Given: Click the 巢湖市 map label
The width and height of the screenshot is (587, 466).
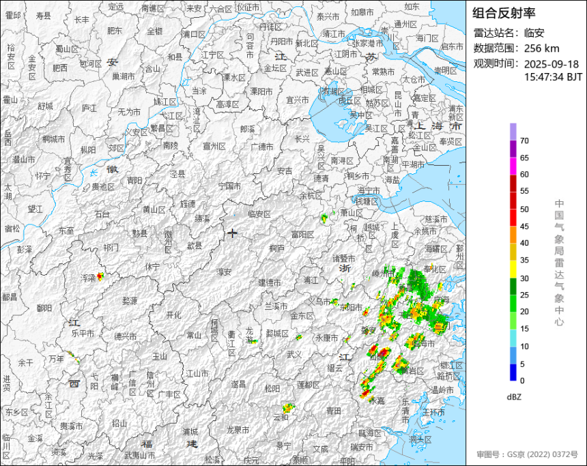Looking at the screenshot, I should (x=124, y=76).
